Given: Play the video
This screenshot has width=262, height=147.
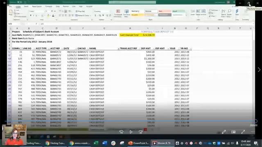Looking at the screenshot, I should tap(131, 132).
